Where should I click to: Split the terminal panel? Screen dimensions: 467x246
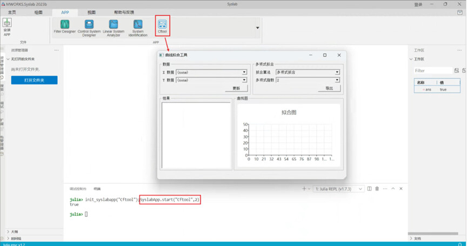pyautogui.click(x=369, y=189)
